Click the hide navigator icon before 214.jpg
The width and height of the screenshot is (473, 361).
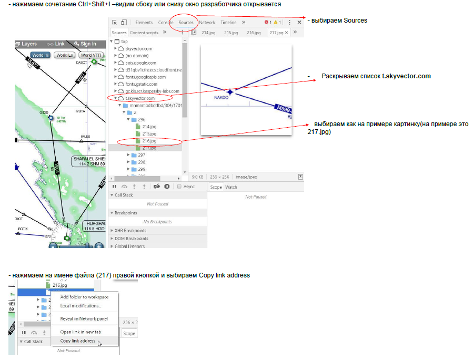[x=193, y=33]
